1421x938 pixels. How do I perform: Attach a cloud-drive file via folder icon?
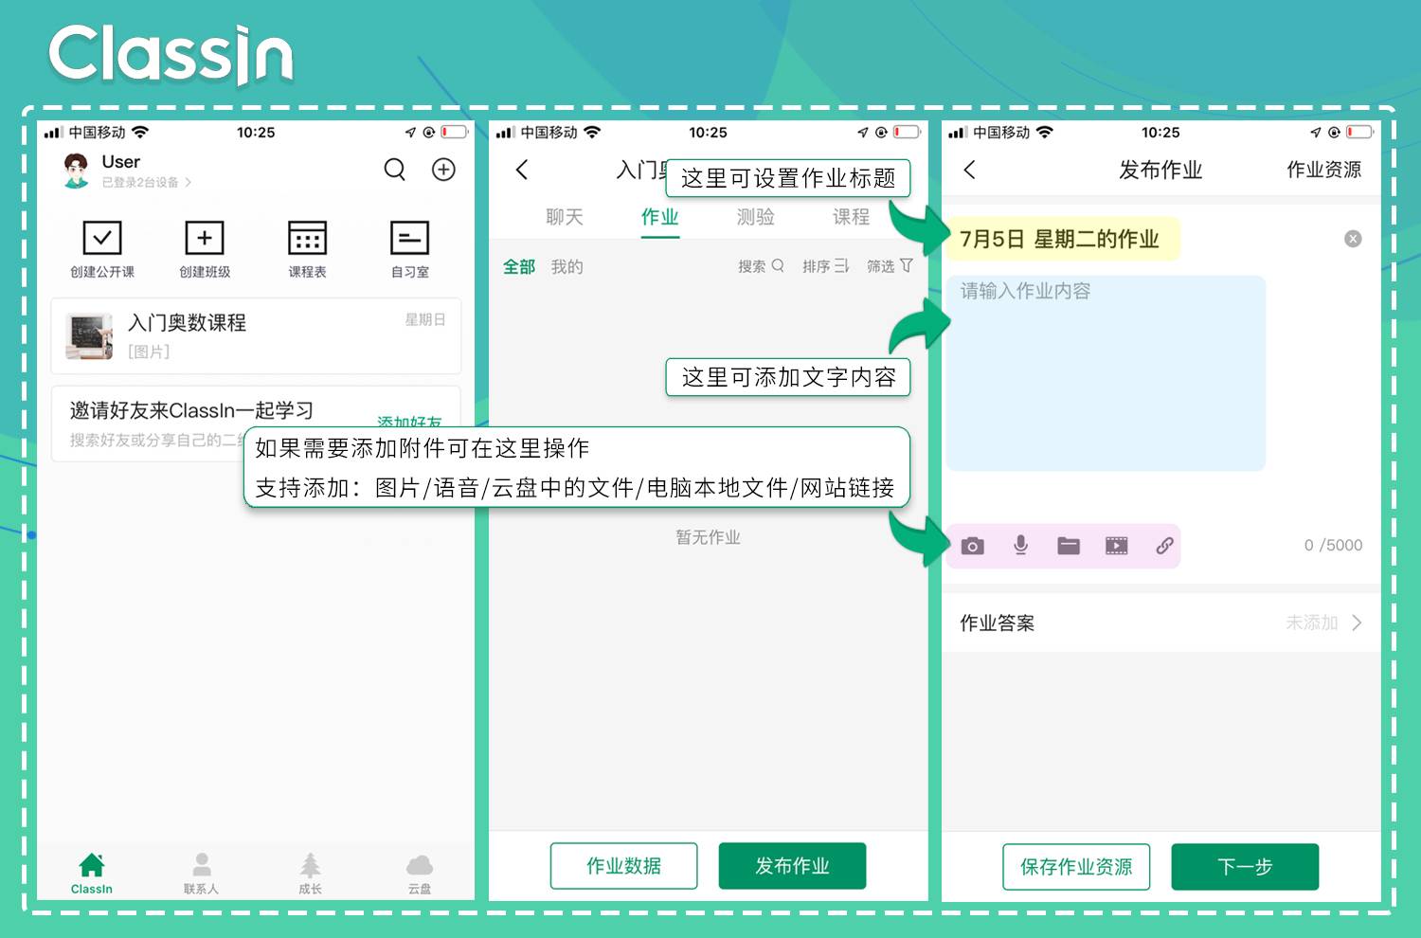1069,546
